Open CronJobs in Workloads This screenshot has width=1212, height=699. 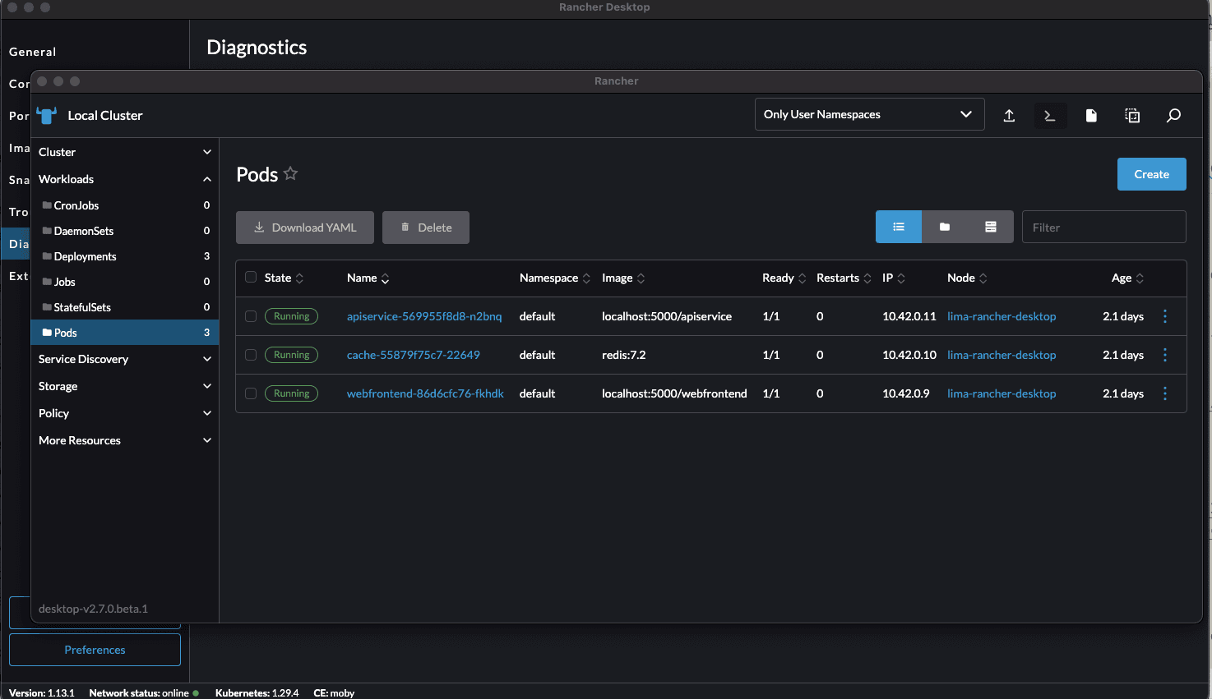[125, 205]
